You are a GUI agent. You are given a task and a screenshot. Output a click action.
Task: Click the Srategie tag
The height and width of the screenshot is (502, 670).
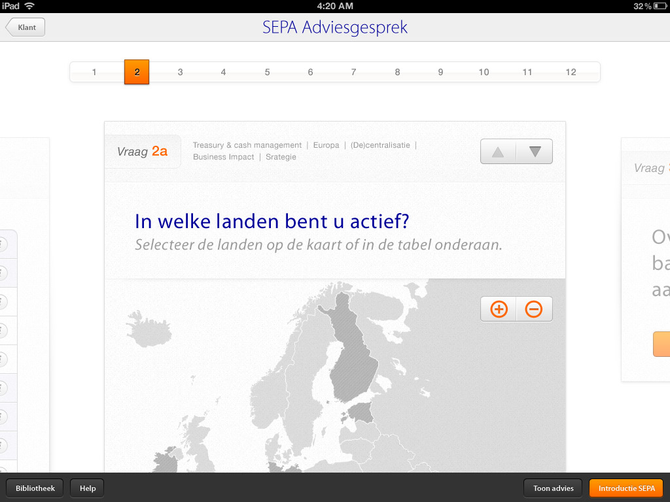(x=281, y=157)
